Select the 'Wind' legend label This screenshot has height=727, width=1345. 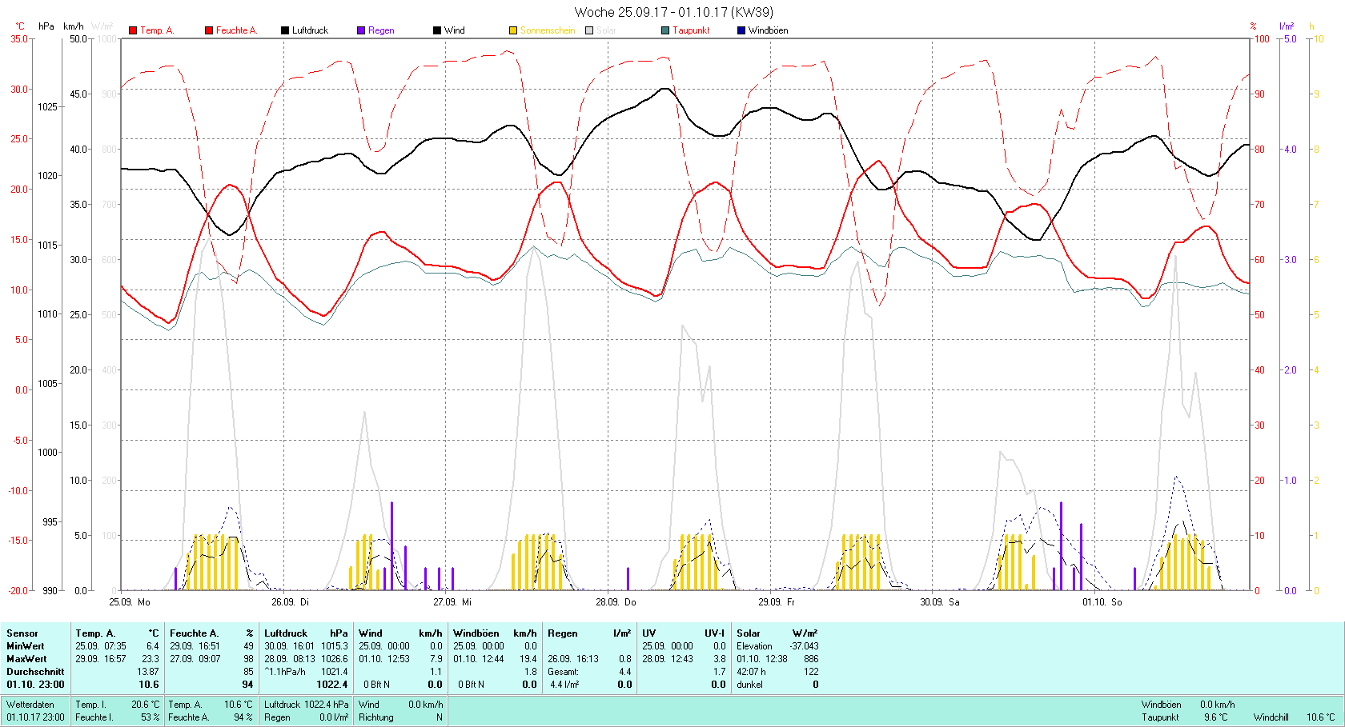tap(455, 30)
